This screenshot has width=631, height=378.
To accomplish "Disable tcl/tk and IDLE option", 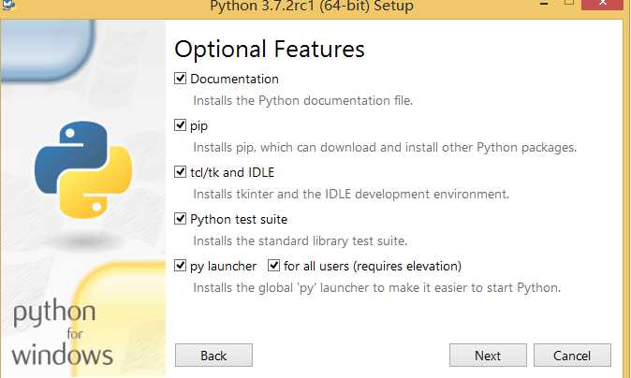I will click(181, 172).
